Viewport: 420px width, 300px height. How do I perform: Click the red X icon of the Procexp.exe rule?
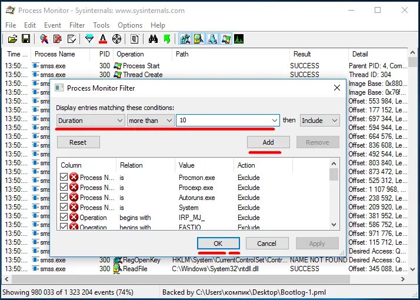pyautogui.click(x=74, y=187)
